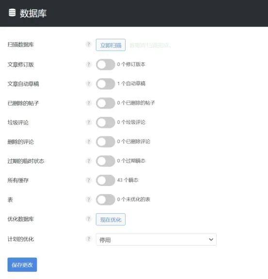
Task: Click the database icon in the header
Action: (x=12, y=13)
